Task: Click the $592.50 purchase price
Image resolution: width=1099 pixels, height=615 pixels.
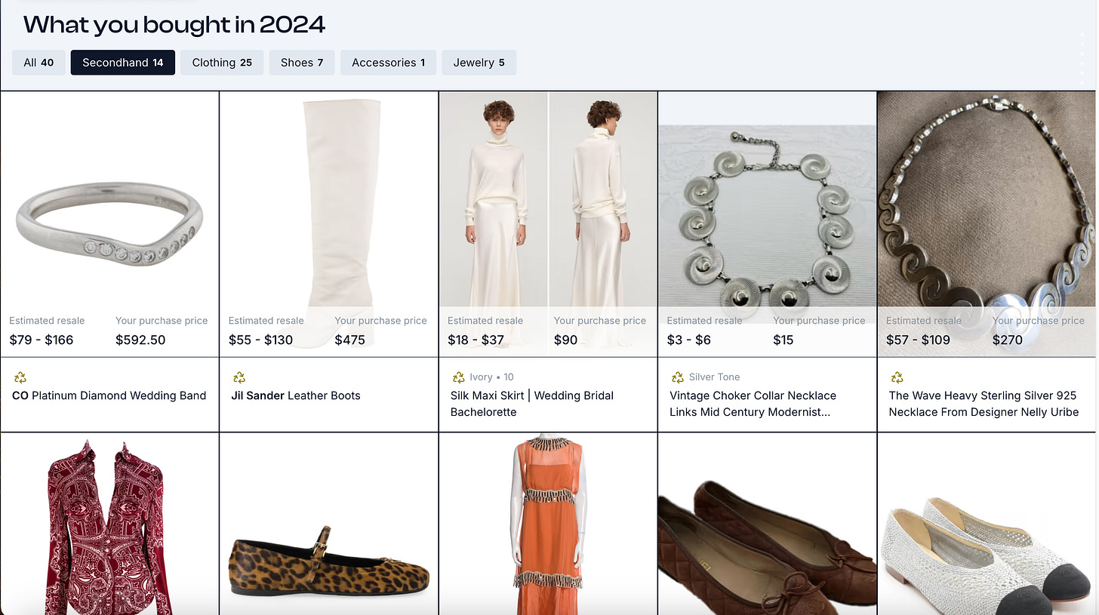Action: (140, 340)
